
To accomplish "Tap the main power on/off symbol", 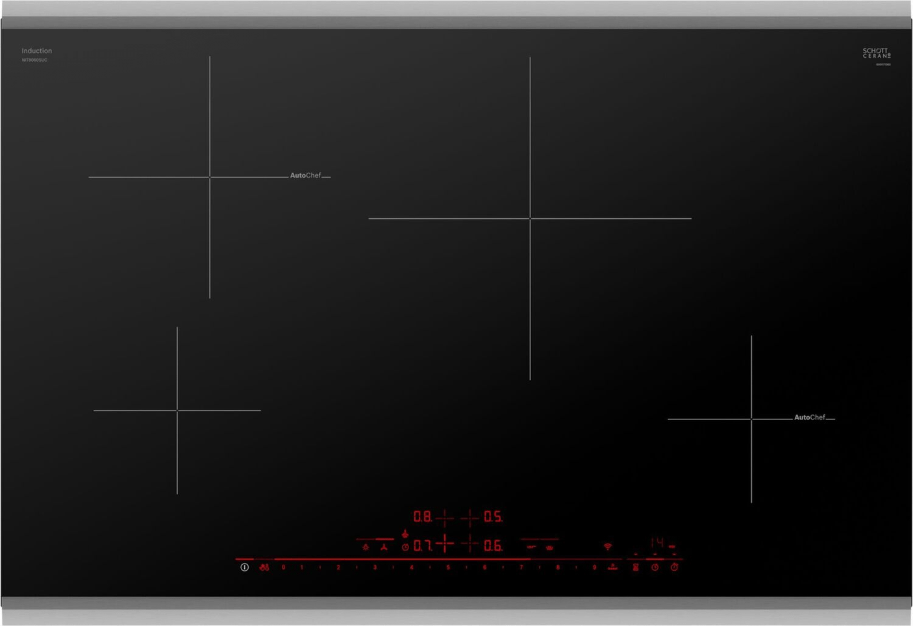I will pos(244,567).
